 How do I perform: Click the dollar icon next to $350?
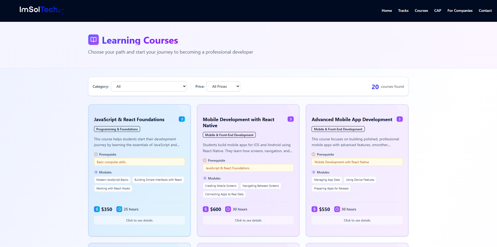click(x=97, y=209)
